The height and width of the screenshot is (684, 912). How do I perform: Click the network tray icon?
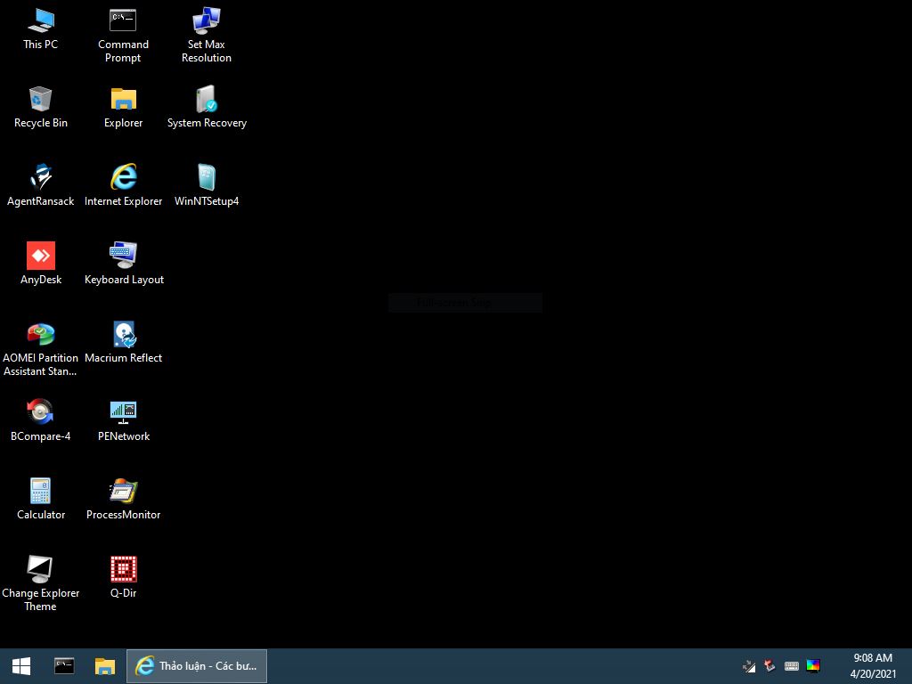[749, 666]
